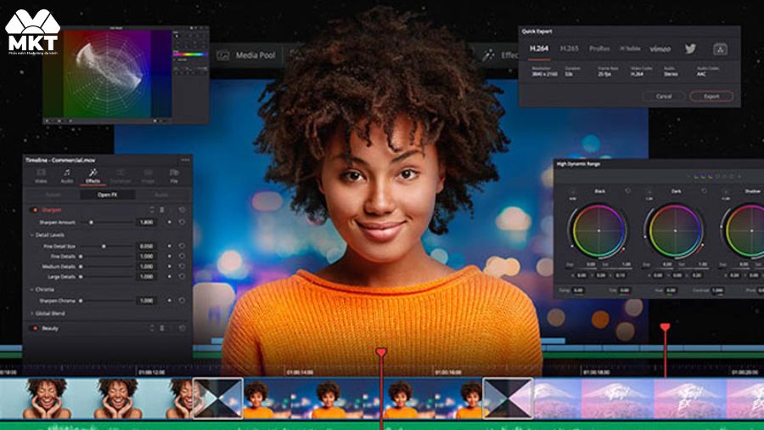Select the second cross-dissolve transition on timeline
The image size is (764, 430).
pyautogui.click(x=508, y=398)
